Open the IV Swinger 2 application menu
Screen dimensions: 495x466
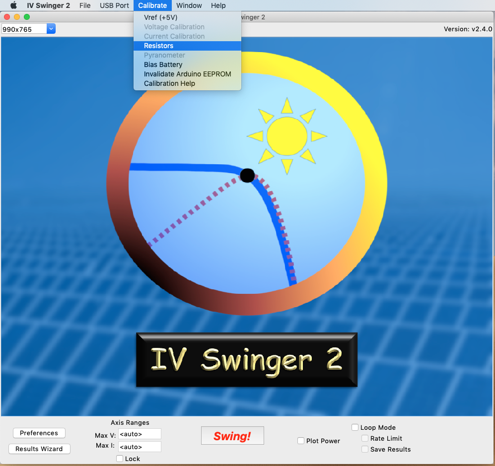pyautogui.click(x=48, y=5)
